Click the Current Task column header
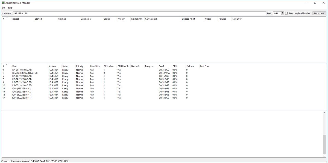The image size is (328, 163). tap(151, 19)
